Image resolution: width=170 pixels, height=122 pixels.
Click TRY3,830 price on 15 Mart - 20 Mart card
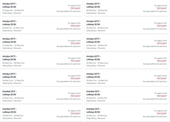point(75,96)
